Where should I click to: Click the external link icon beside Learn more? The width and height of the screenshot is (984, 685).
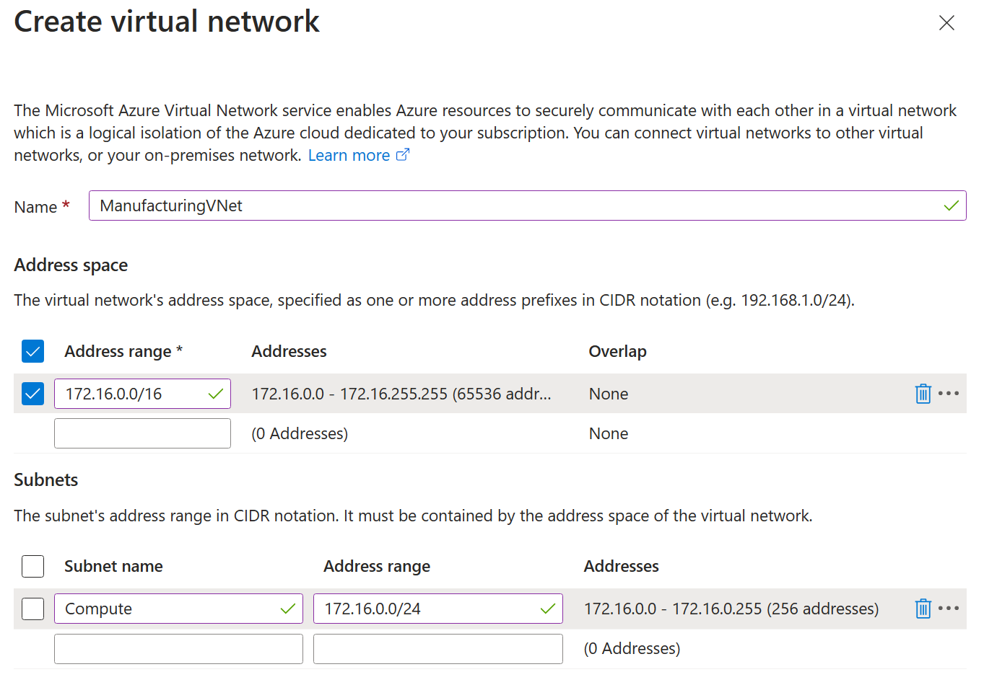coord(404,154)
